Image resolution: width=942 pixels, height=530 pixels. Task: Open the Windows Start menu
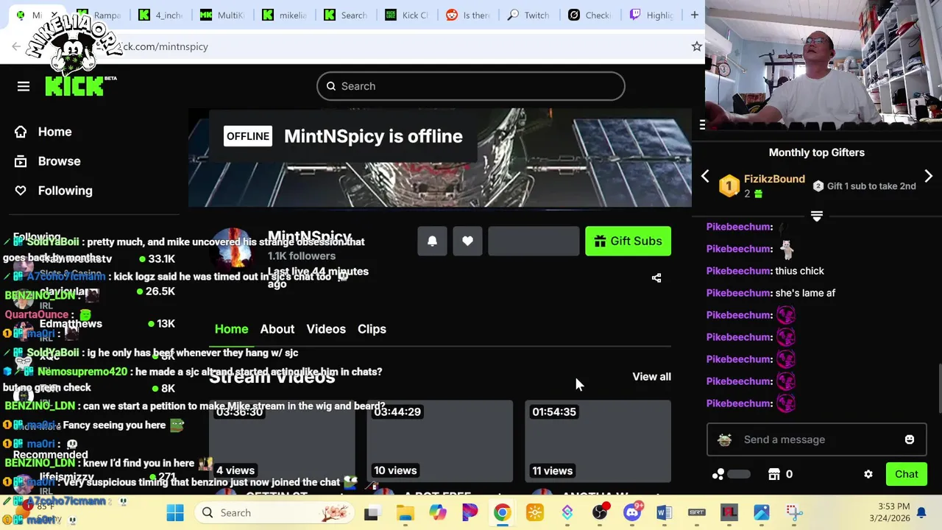(x=175, y=512)
